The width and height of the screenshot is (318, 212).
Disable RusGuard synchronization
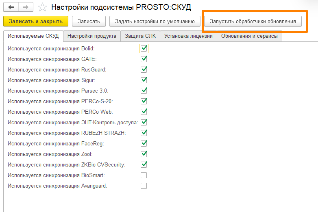point(144,70)
